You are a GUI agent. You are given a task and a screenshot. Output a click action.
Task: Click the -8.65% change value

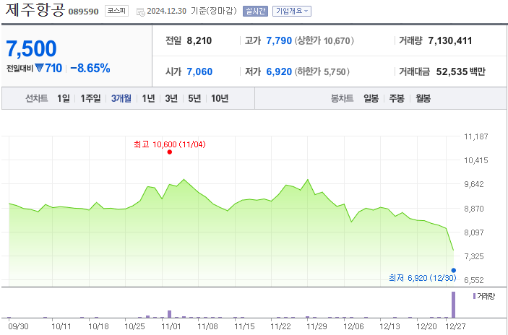(90, 68)
